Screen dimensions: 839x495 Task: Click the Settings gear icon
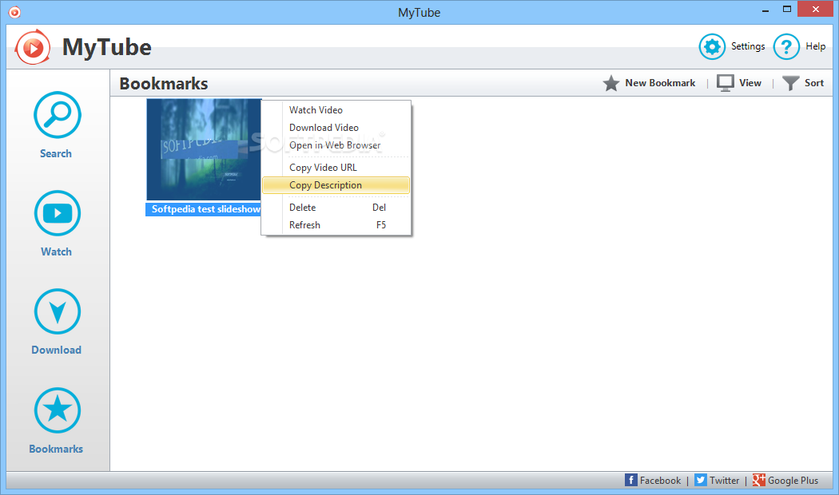[x=712, y=46]
